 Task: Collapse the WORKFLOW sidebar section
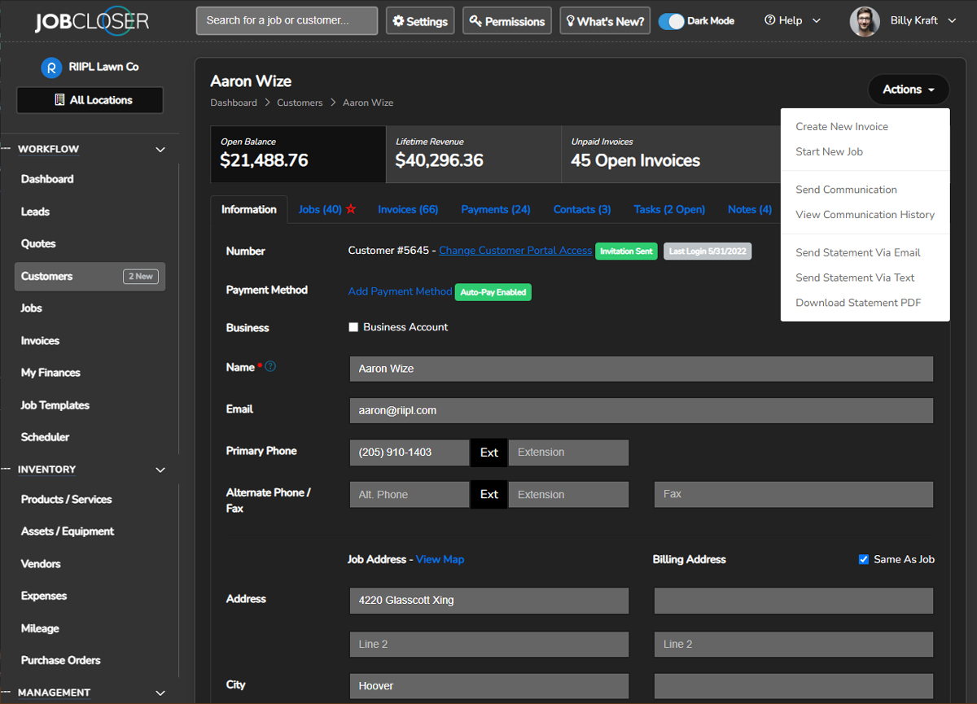coord(160,149)
